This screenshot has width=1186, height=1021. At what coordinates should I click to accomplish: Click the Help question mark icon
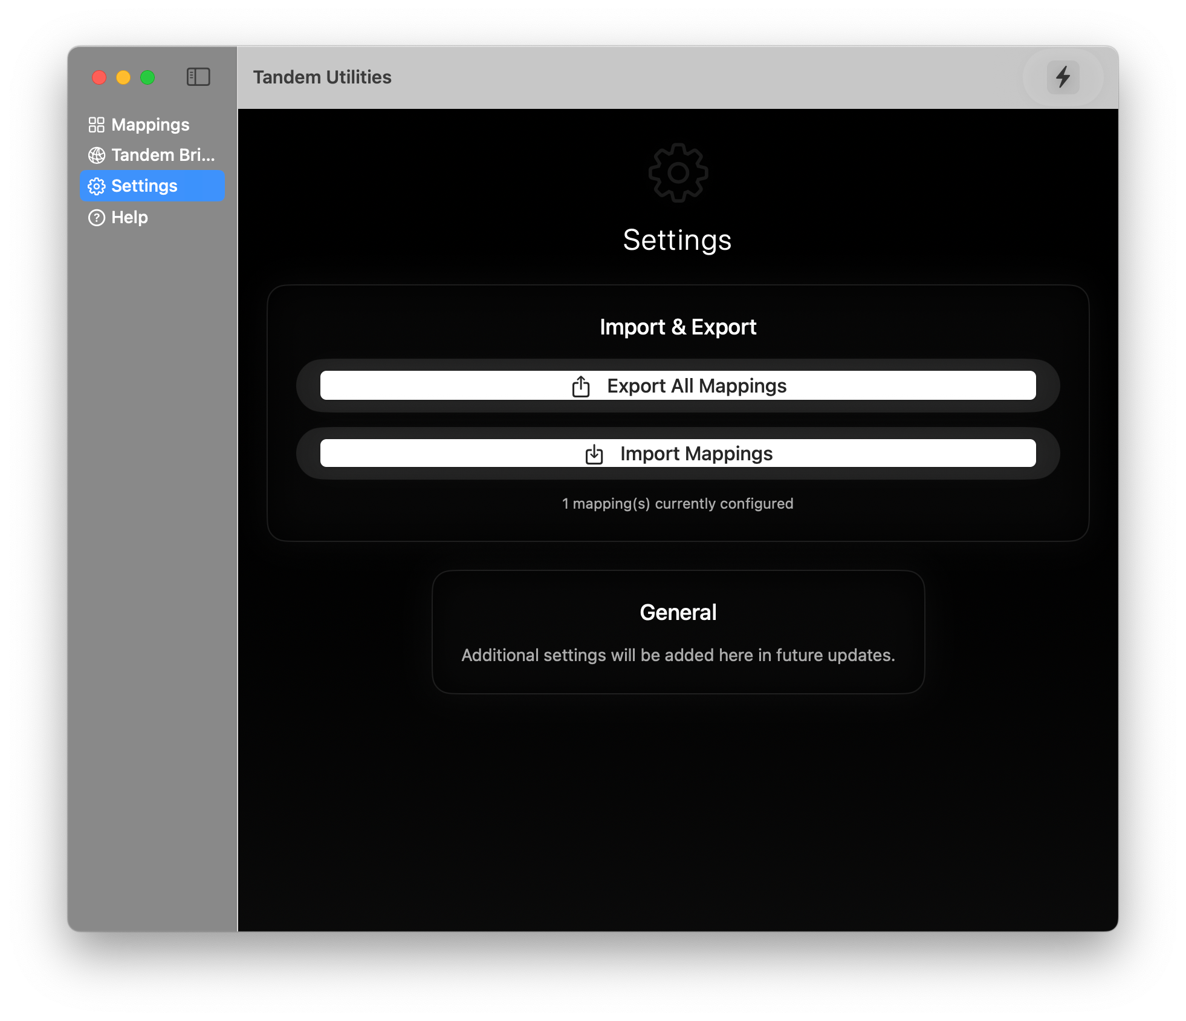pos(96,218)
